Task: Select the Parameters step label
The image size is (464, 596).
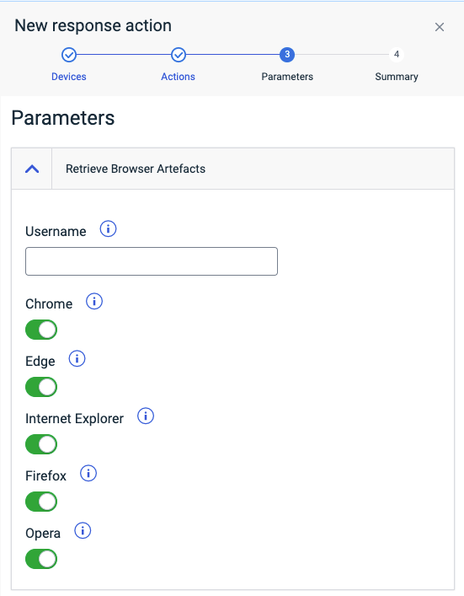Action: (287, 77)
